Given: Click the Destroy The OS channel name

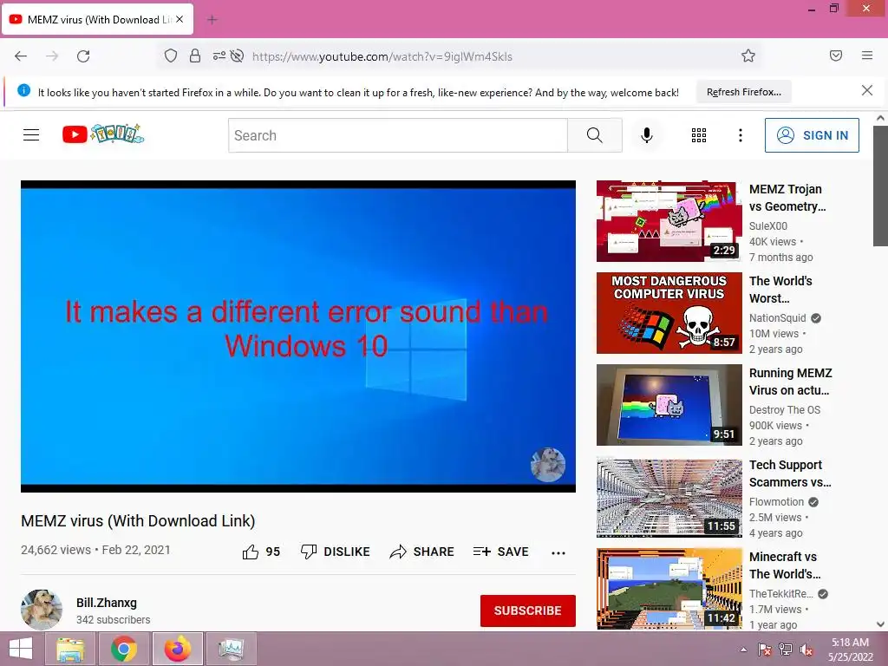Looking at the screenshot, I should 785,410.
